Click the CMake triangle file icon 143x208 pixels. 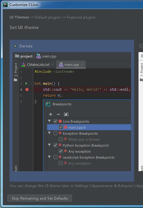[23, 65]
